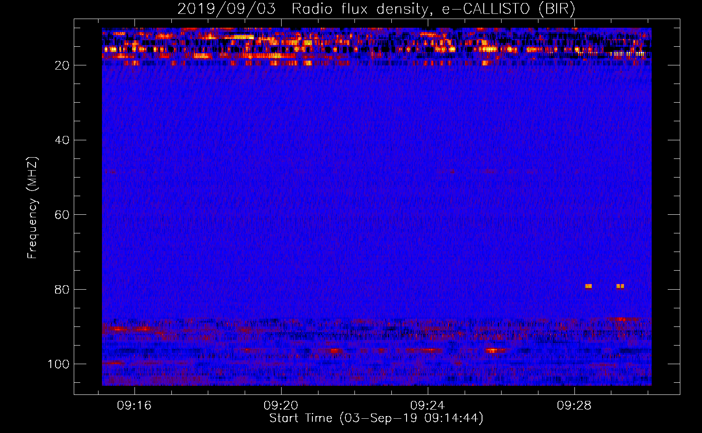This screenshot has width=702, height=433.
Task: Click the 'Frequency (MHZ)' axis label
Action: [33, 208]
